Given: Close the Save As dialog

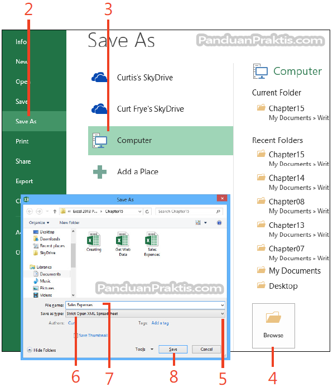Looking at the screenshot, I should click(222, 198).
